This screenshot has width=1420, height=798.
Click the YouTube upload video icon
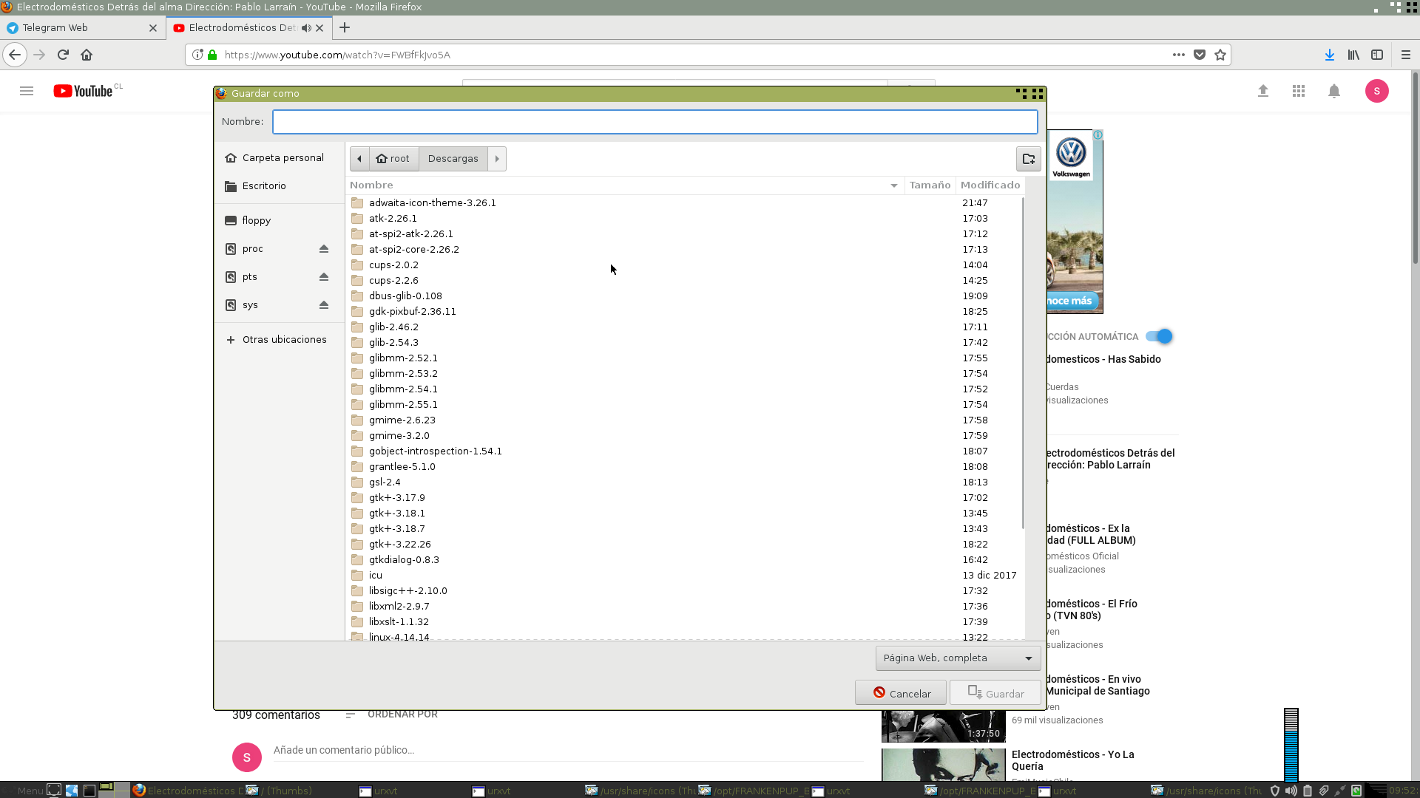[x=1263, y=91]
